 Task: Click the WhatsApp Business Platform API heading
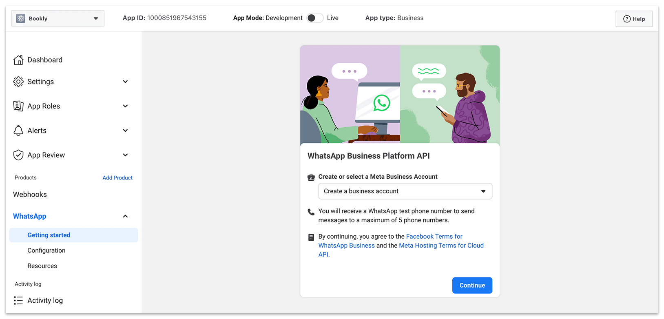369,156
